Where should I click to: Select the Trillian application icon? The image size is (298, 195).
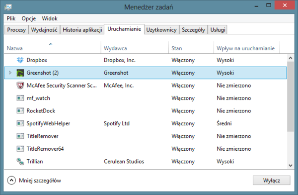pyautogui.click(x=20, y=162)
